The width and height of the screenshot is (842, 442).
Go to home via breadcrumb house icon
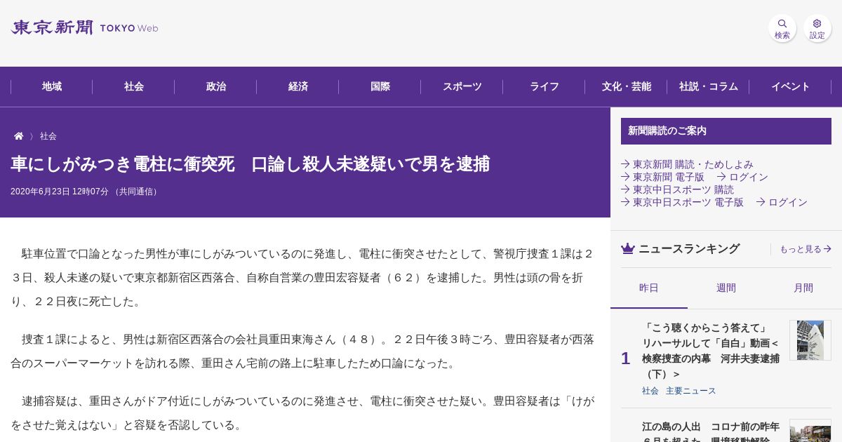point(19,136)
